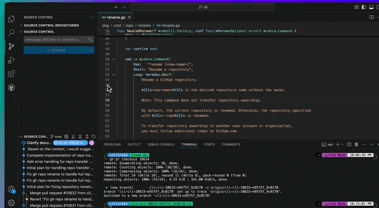Viewport: 379px width, 208px height.
Task: Refresh the source control graph
Action: click(x=94, y=136)
